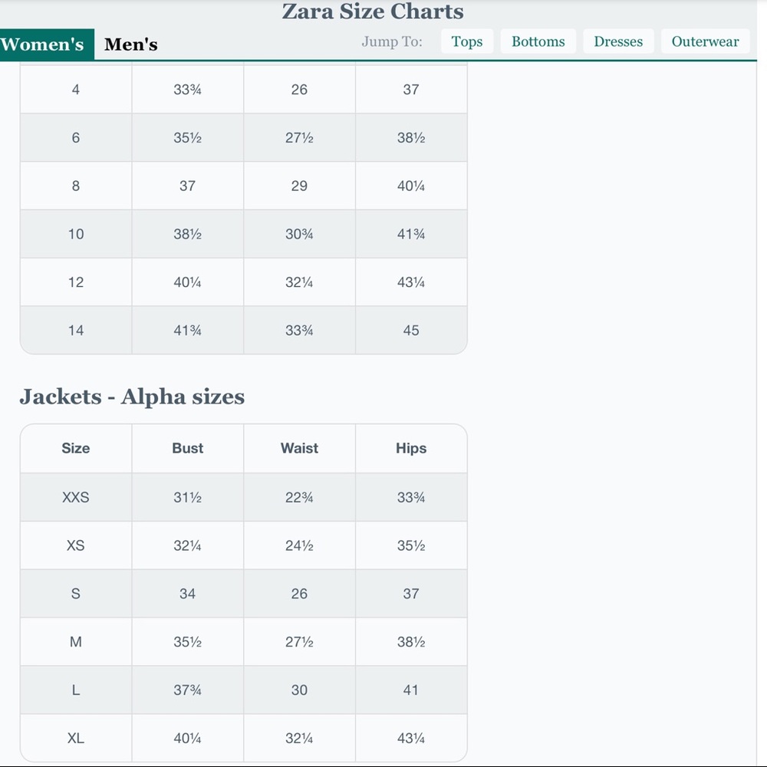Jump to the Outerwear section
This screenshot has width=767, height=767.
tap(705, 41)
